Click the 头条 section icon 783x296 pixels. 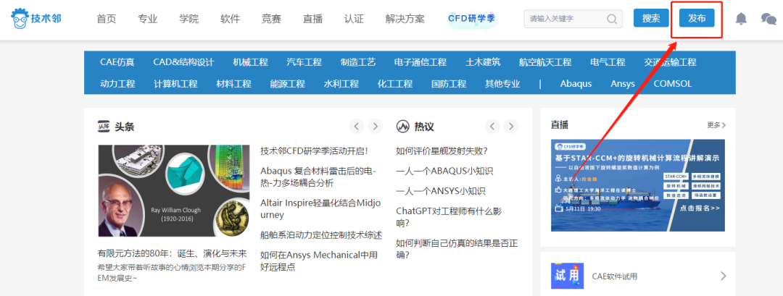104,127
